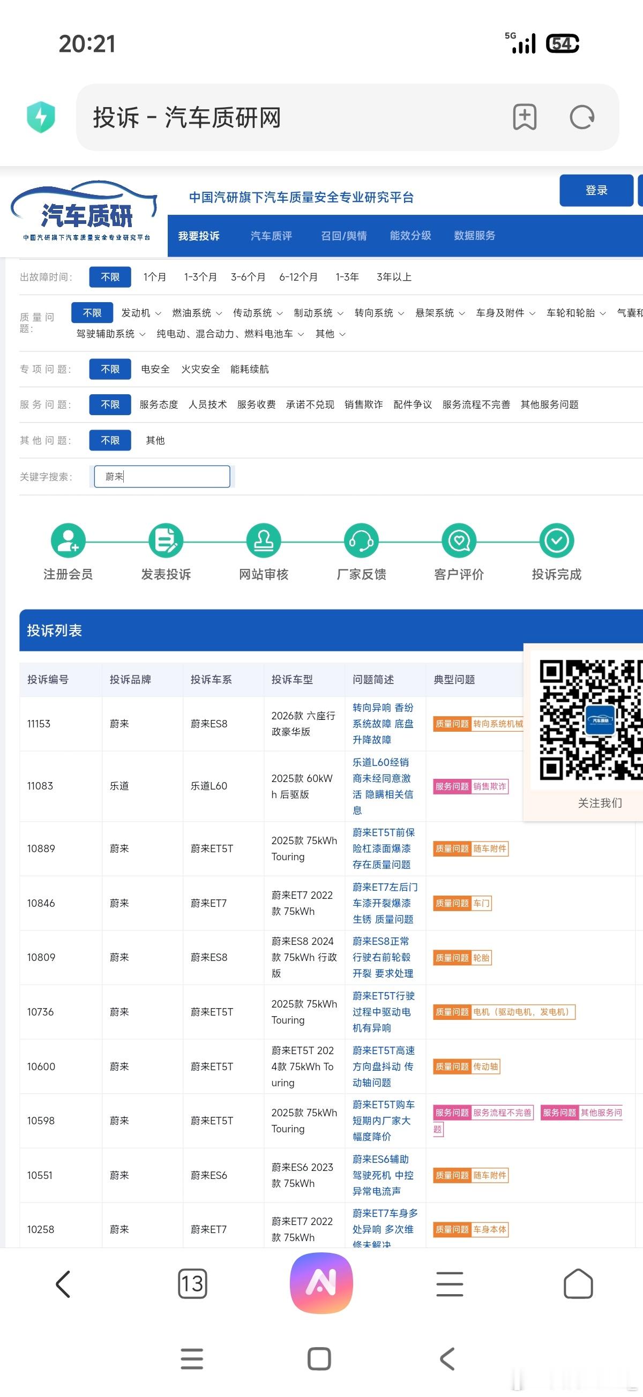Open complaint 蔚来ET5T前保险杠漆面爆漆 link

[383, 848]
